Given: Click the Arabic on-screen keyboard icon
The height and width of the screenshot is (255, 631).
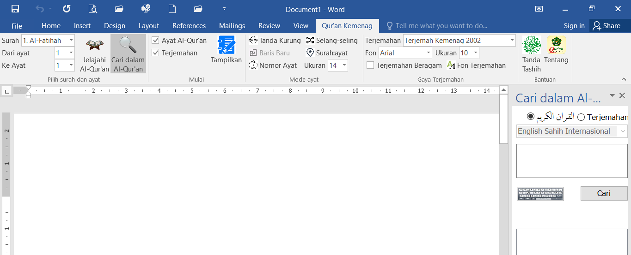Looking at the screenshot, I should click(540, 194).
